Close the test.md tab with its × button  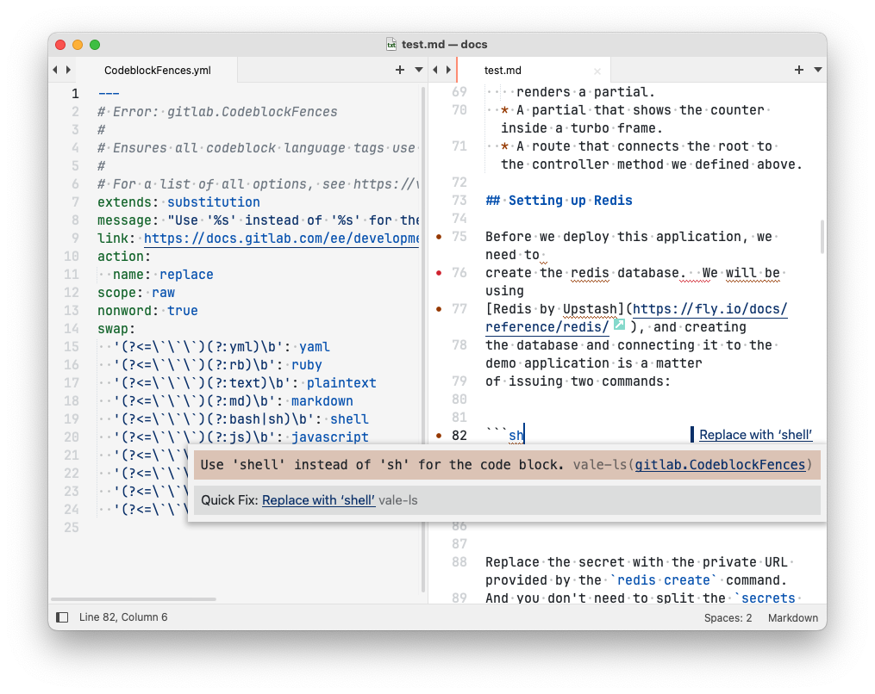point(597,70)
